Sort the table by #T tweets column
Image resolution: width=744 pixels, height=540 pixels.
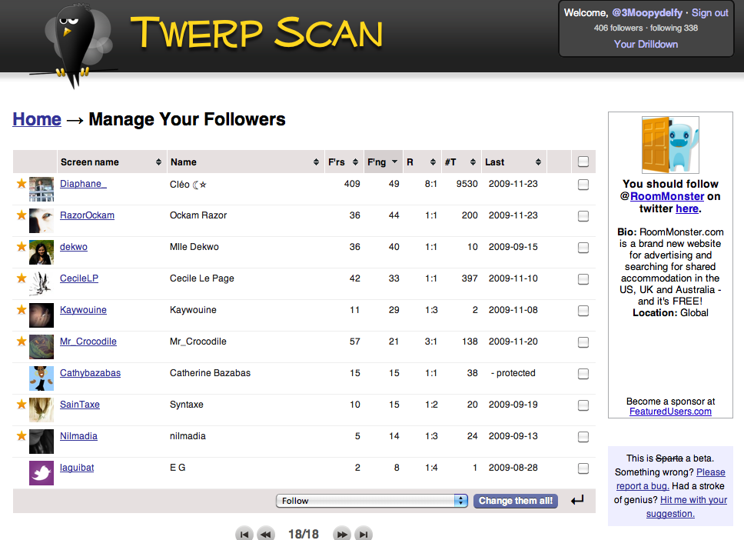click(460, 162)
